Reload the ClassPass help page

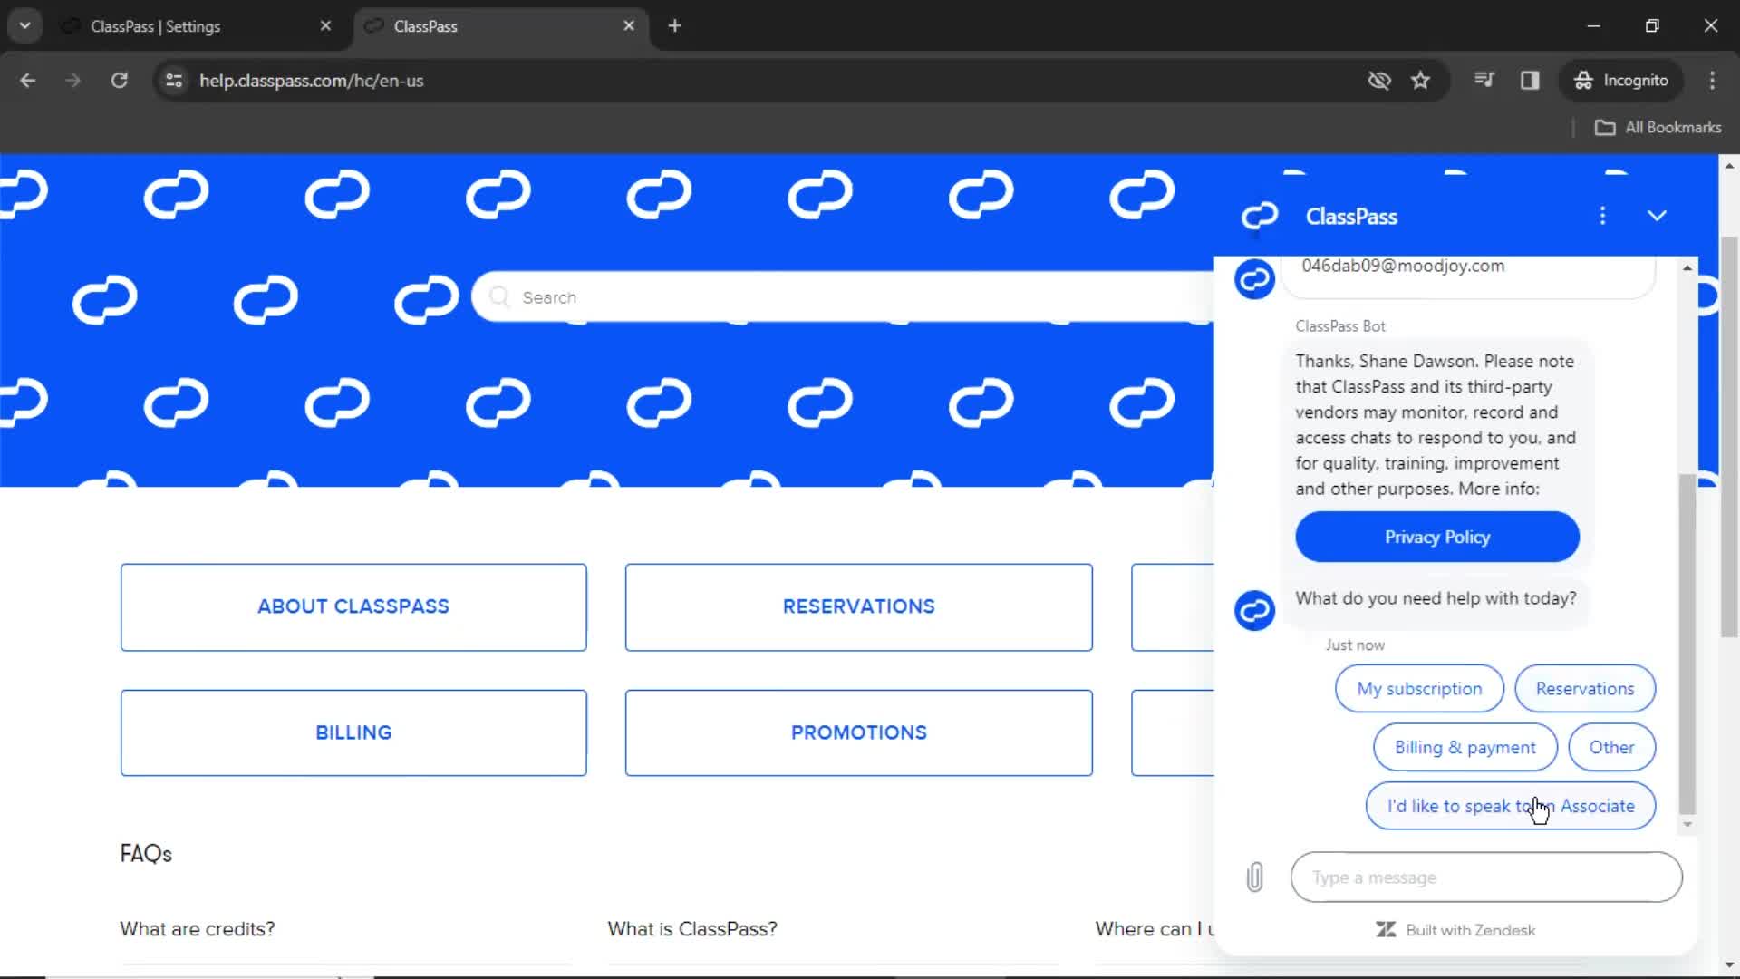pos(119,81)
